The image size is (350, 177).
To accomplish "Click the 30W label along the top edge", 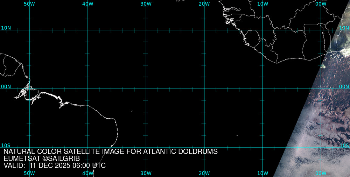I will (146, 4).
